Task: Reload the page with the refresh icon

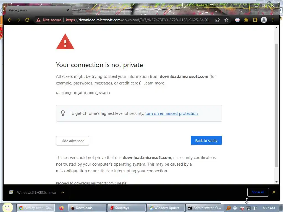Action: coord(27,20)
